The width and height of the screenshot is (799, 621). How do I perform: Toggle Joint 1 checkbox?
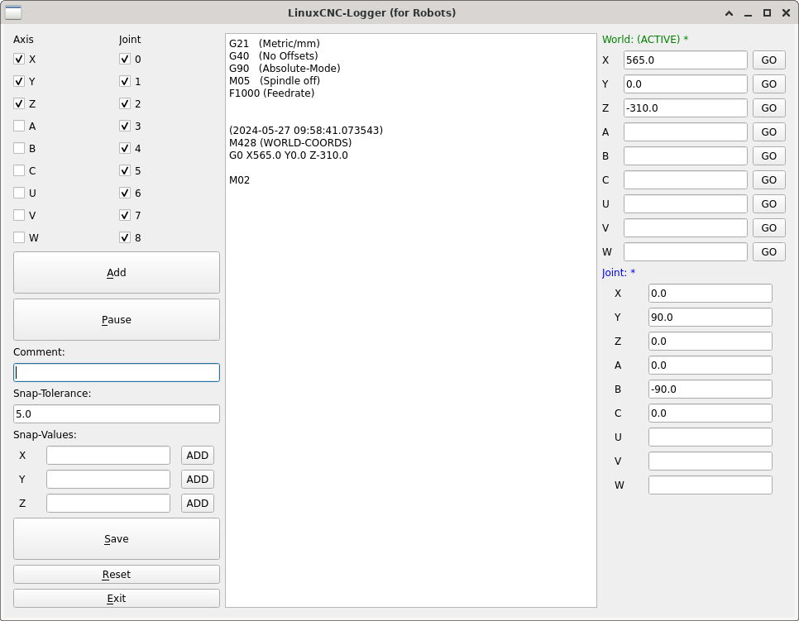[x=125, y=82]
